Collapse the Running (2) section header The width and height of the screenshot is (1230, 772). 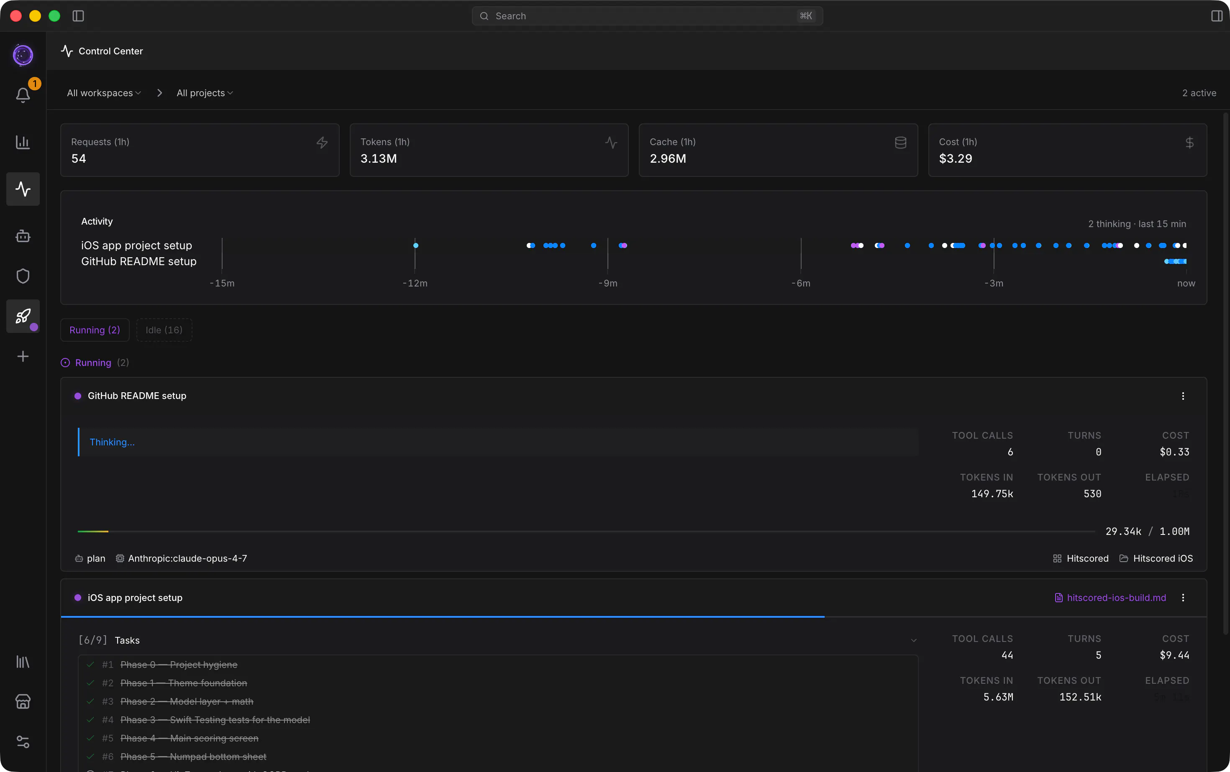[95, 363]
